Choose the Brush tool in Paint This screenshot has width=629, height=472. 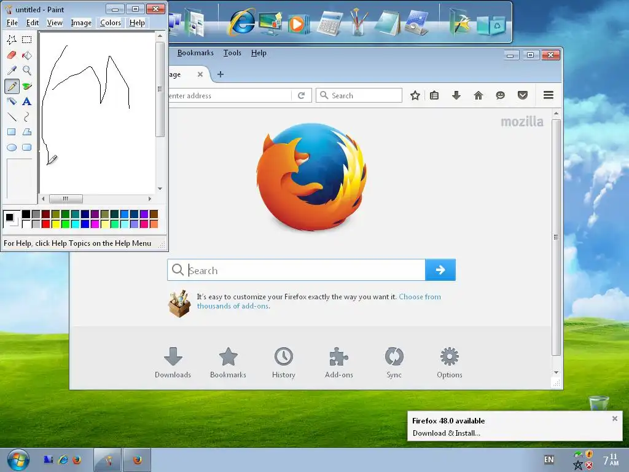[27, 86]
